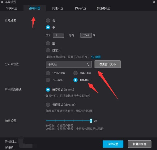Click the 显卡渲染模式 section label
Viewport: 157px width, 150px height.
click(13, 90)
